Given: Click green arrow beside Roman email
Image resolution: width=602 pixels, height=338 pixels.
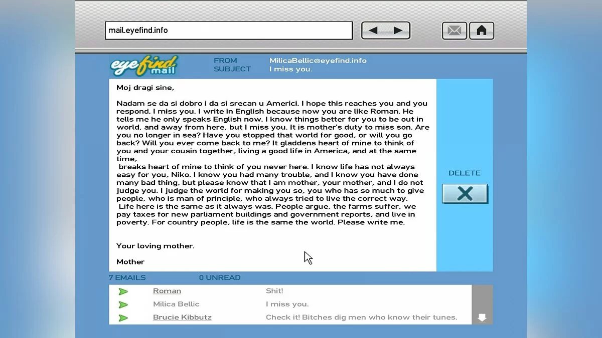Looking at the screenshot, I should (123, 291).
